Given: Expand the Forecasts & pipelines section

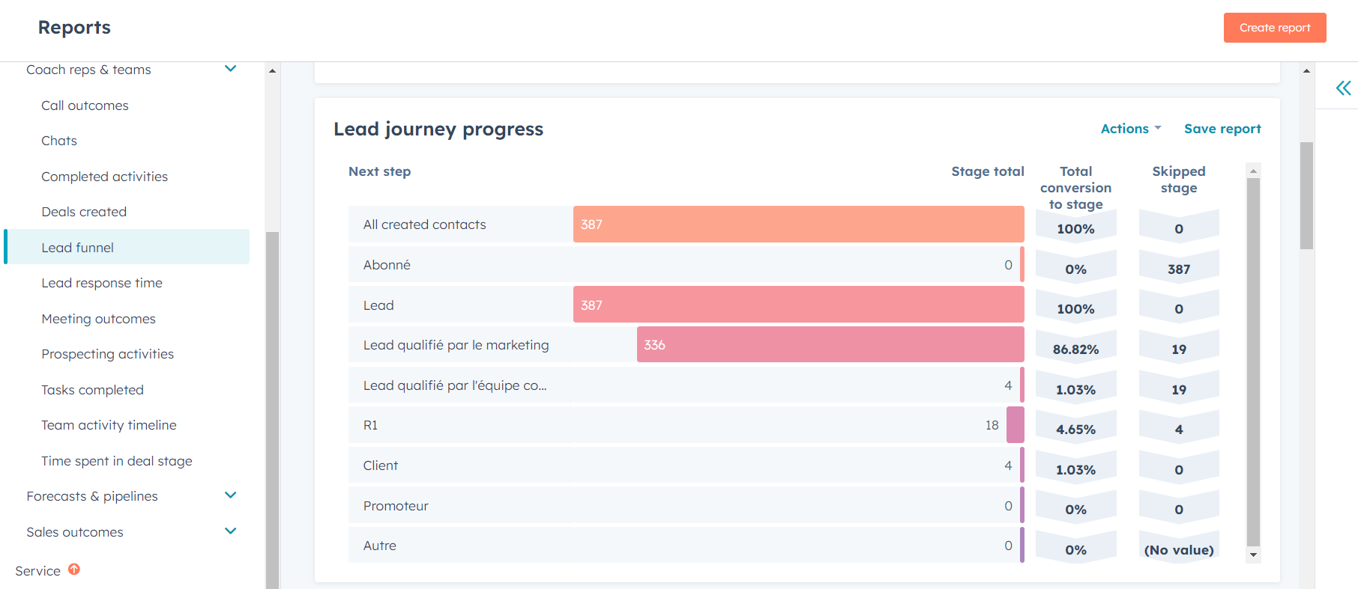Looking at the screenshot, I should [230, 495].
